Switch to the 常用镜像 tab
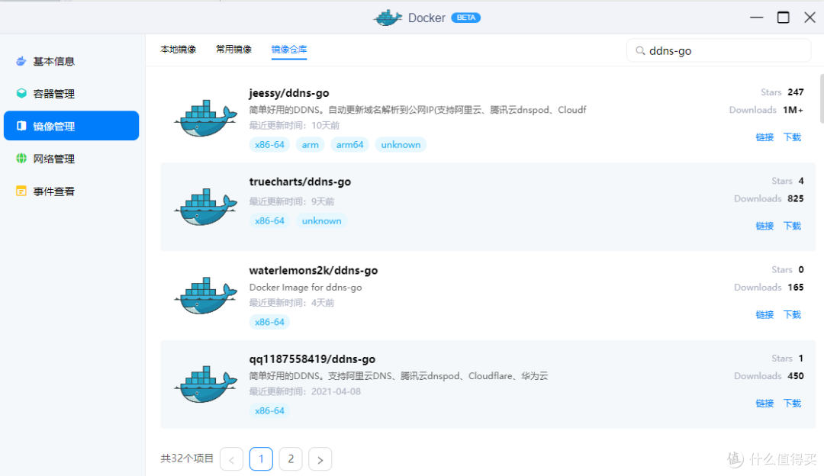 pyautogui.click(x=234, y=50)
